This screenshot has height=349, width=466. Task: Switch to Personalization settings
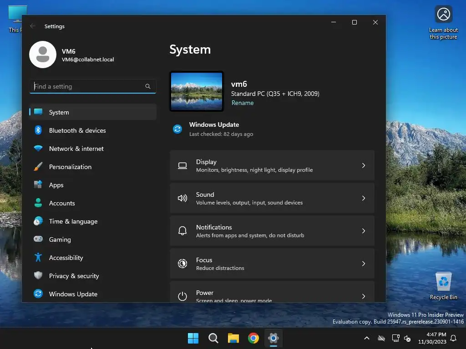point(93,167)
